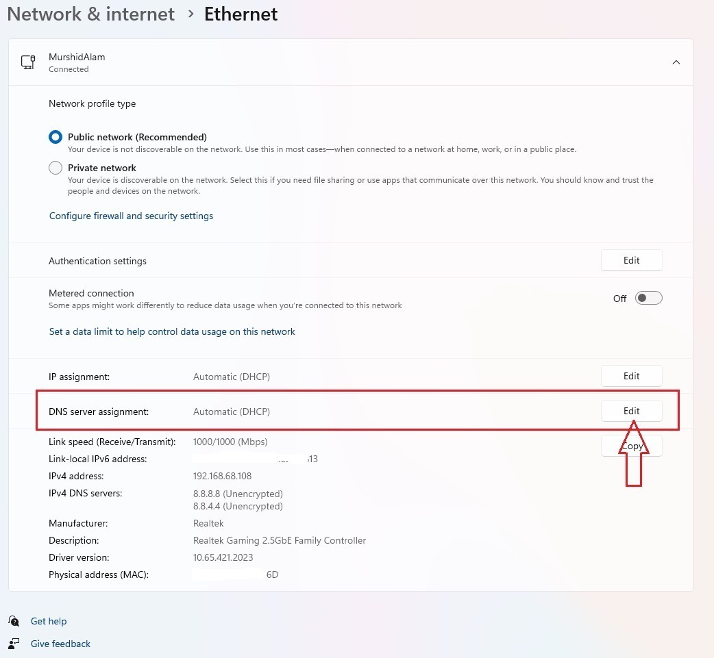Click the Ethernet adapter icon beside MurshidAlam

pyautogui.click(x=28, y=62)
